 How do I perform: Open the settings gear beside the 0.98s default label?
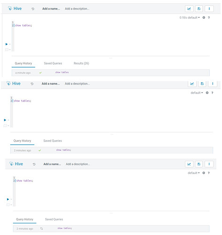click(x=204, y=17)
